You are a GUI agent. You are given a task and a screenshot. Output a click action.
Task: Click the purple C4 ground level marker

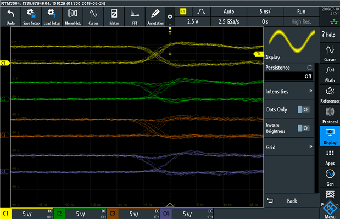[5, 172]
